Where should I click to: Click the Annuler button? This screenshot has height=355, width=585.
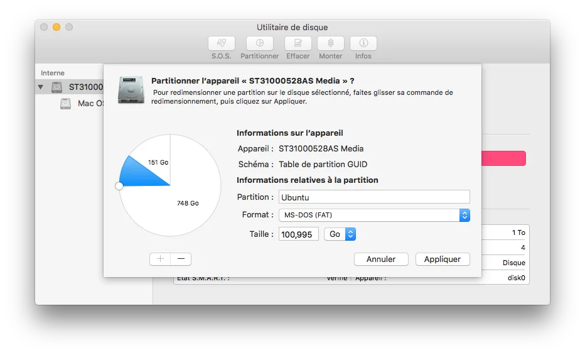pyautogui.click(x=381, y=259)
